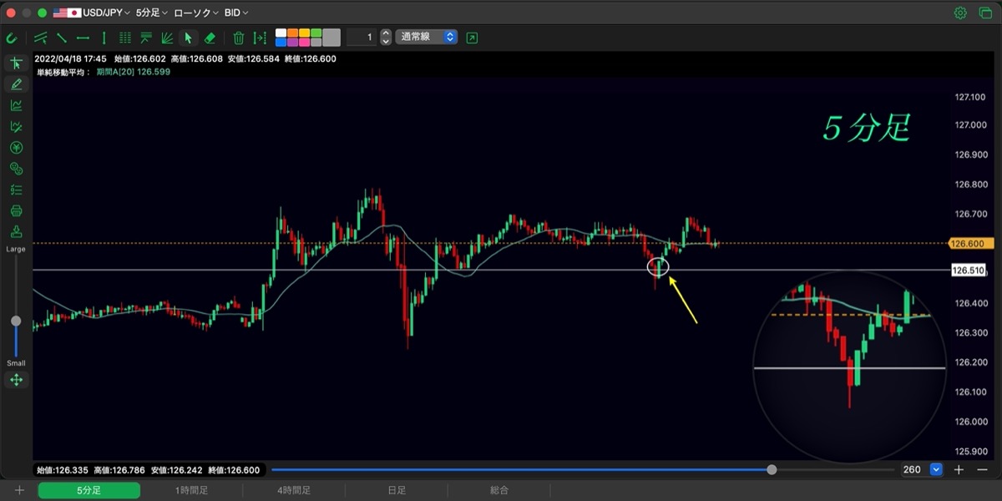The width and height of the screenshot is (1002, 501).
Task: Open the USD/JPY currency pair dropdown
Action: (x=92, y=13)
